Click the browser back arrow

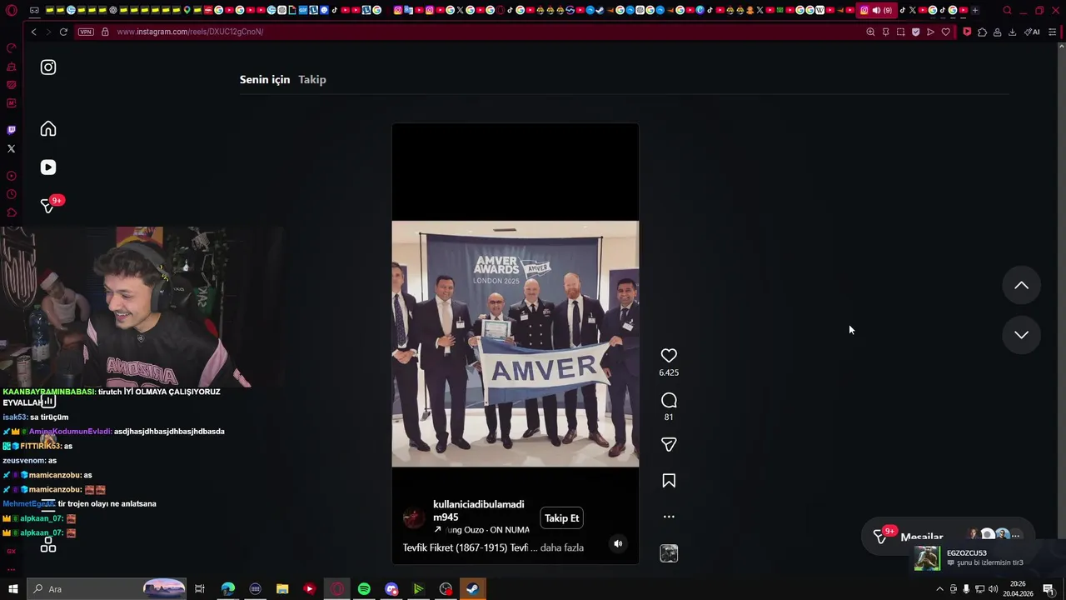click(x=34, y=32)
